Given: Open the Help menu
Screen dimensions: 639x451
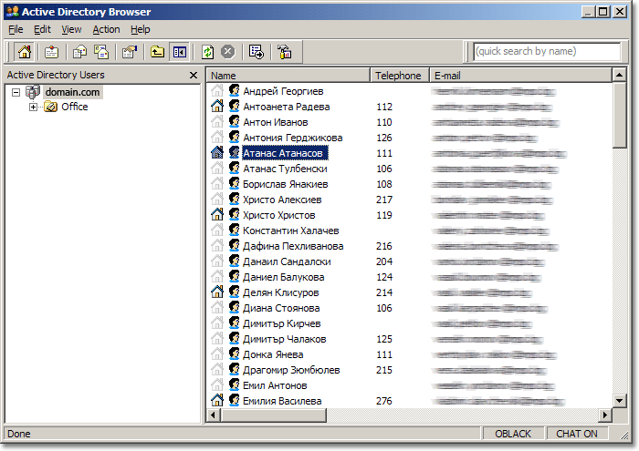Looking at the screenshot, I should [x=141, y=30].
